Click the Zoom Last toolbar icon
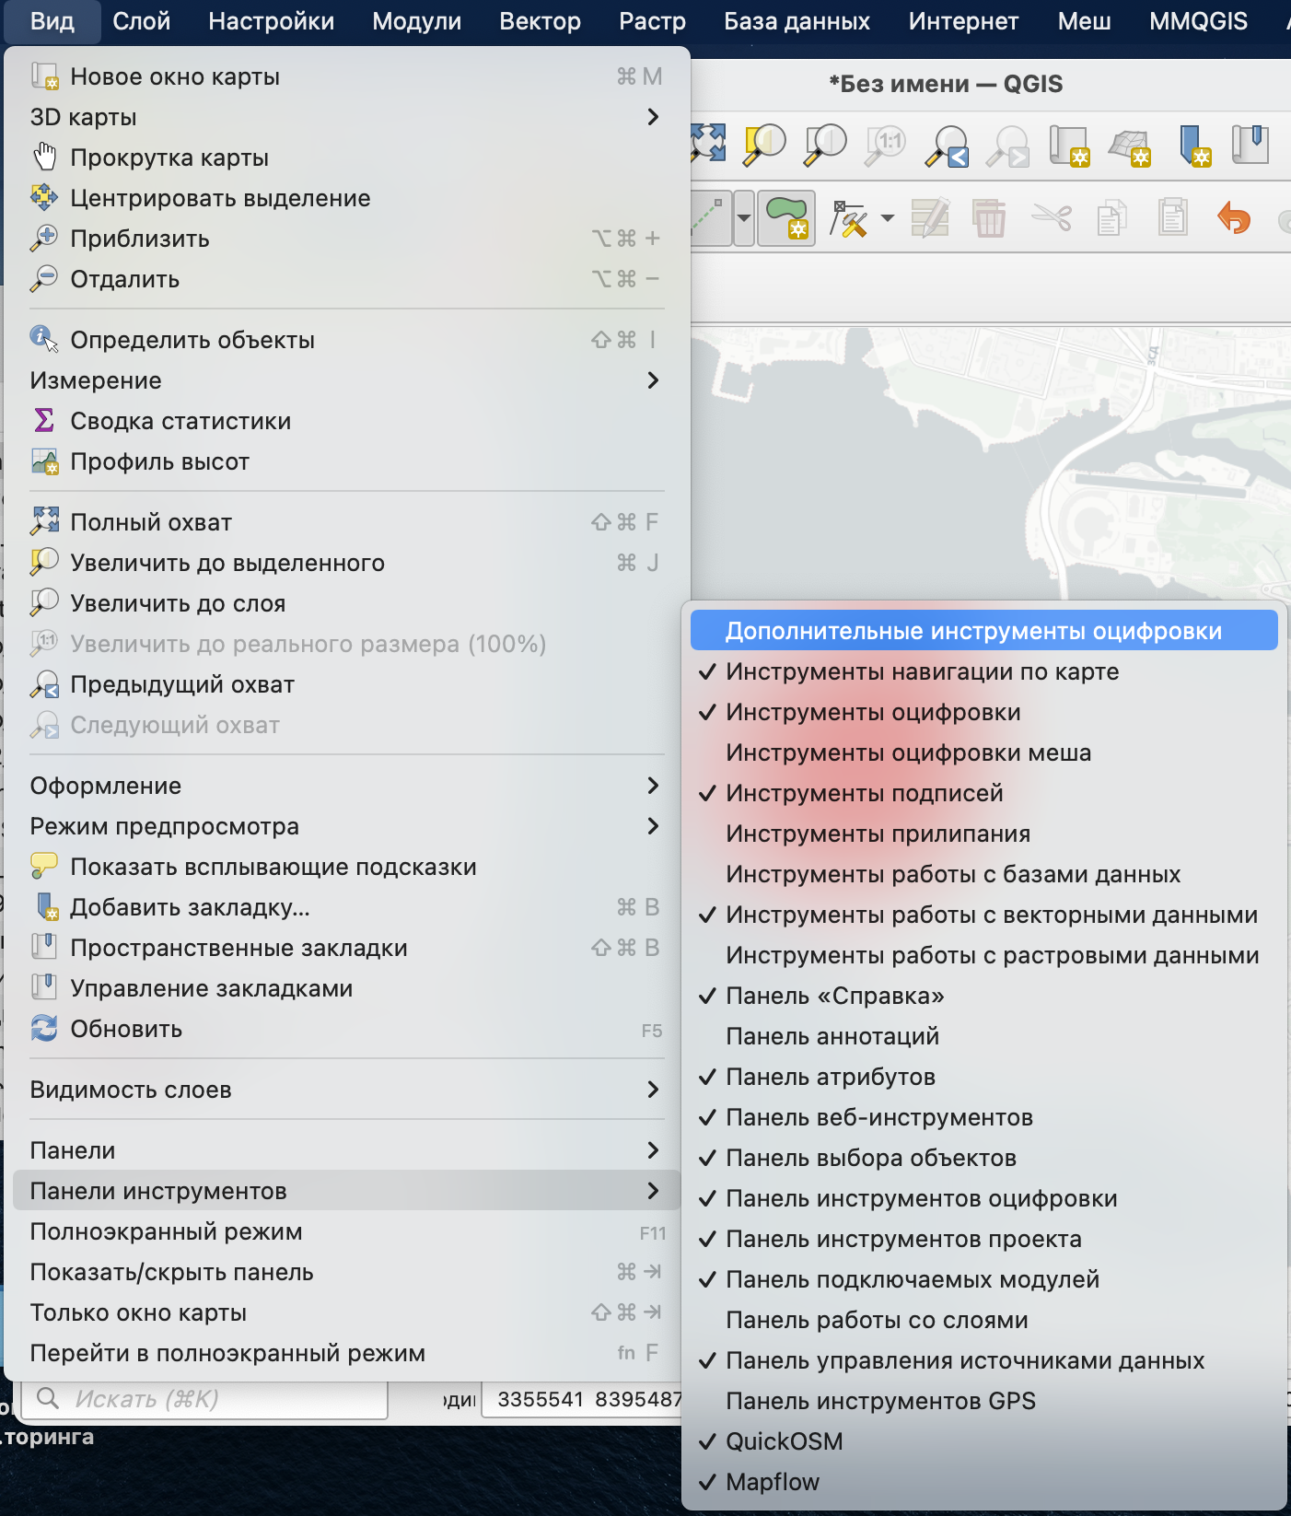Screen dimensions: 1291x1516 point(948,145)
